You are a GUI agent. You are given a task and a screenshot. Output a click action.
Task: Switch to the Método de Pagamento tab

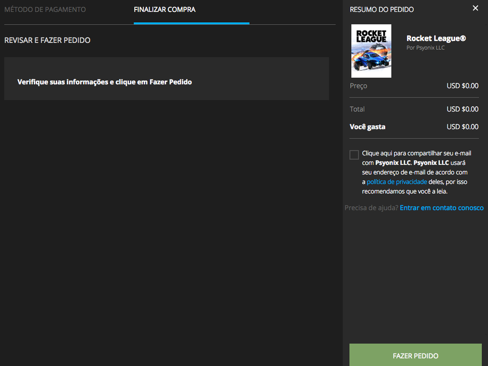coord(45,10)
